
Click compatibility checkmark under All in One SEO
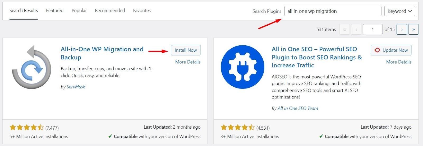[321, 136]
